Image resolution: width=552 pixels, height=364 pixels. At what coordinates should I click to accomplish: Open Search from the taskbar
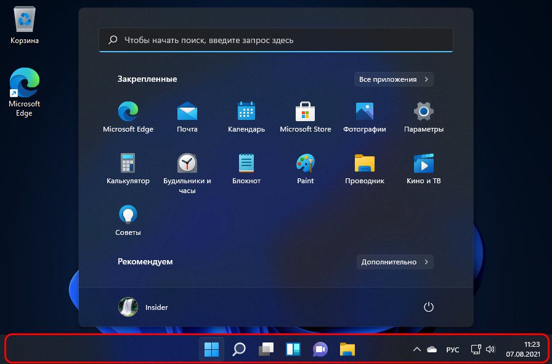pos(239,349)
